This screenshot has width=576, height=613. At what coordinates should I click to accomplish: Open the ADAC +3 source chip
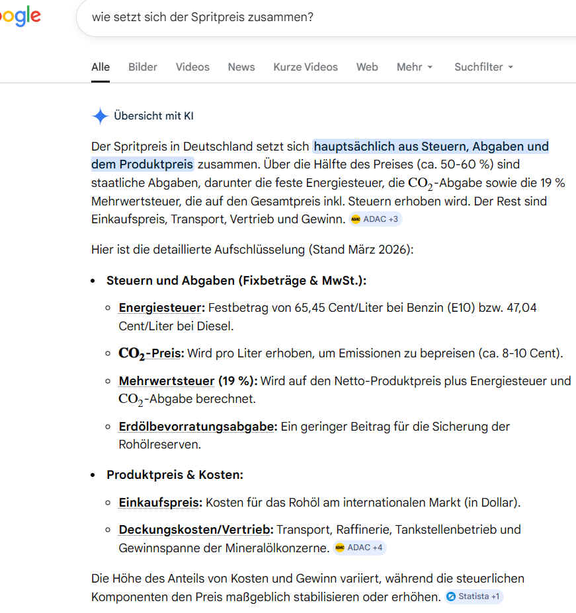(375, 219)
